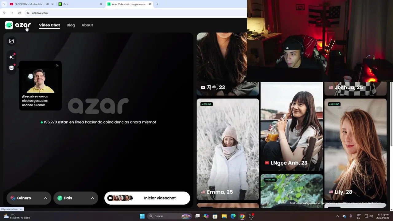Switch to the Kick browser tab
Image resolution: width=393 pixels, height=221 pixels.
[x=80, y=4]
